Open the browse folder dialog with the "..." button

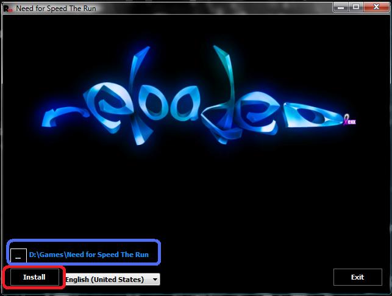[18, 256]
